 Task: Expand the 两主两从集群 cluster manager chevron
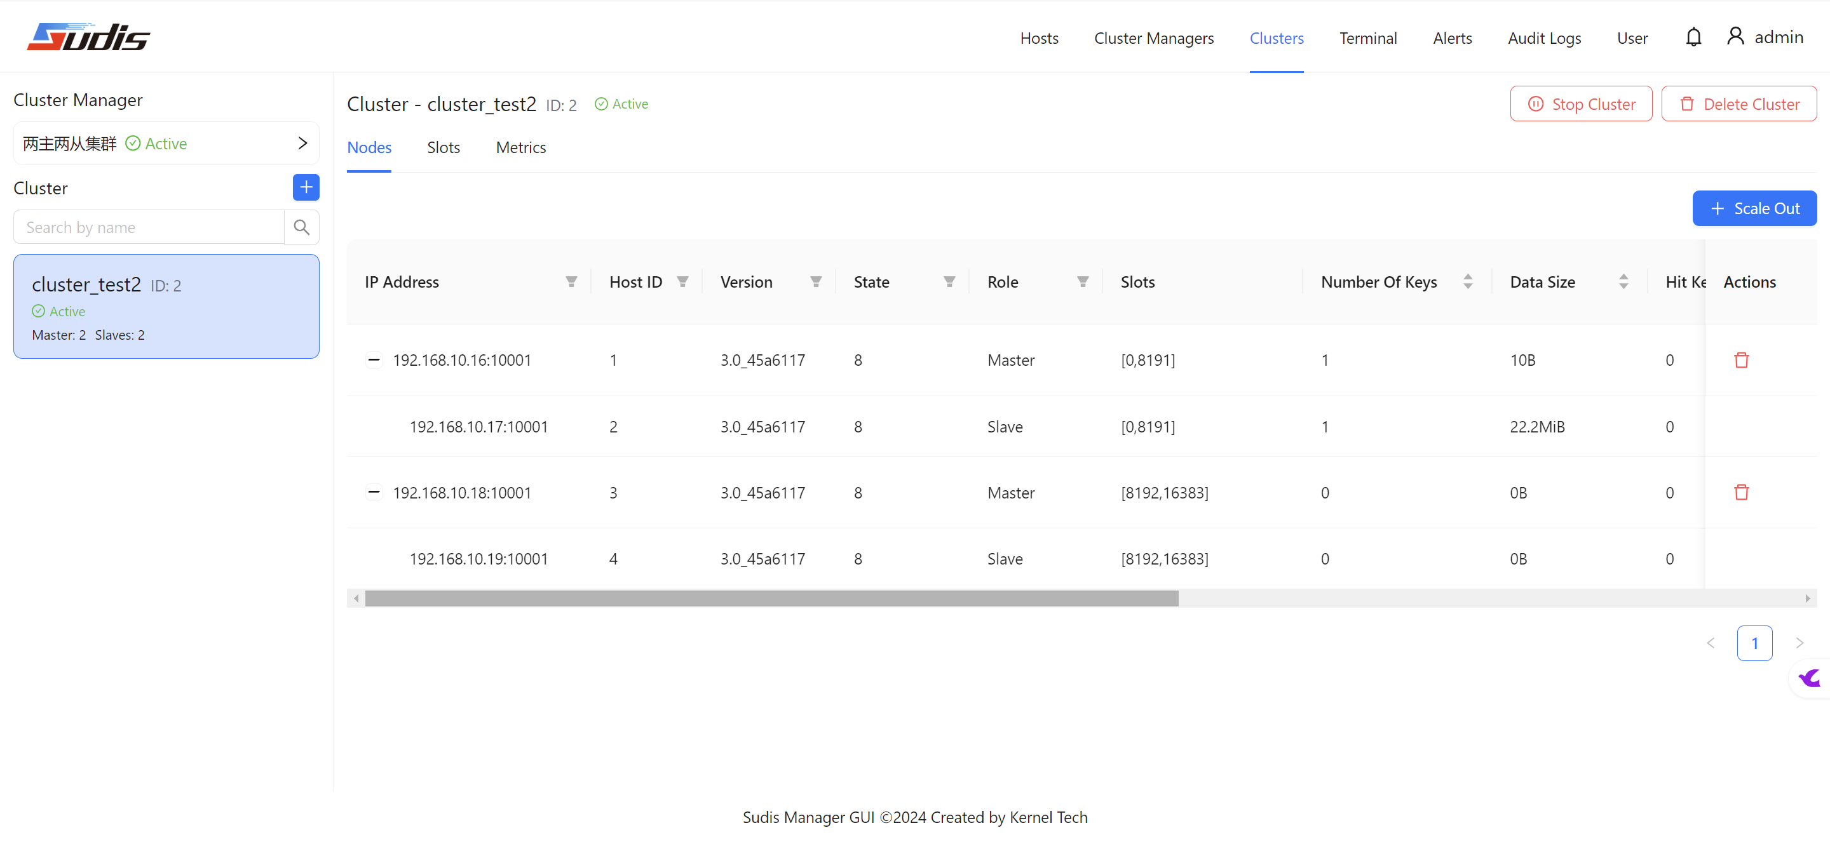pyautogui.click(x=302, y=144)
